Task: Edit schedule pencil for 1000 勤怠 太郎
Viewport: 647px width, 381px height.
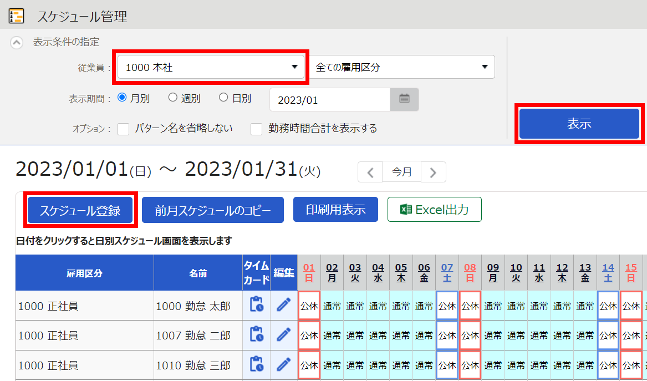Action: 283,305
